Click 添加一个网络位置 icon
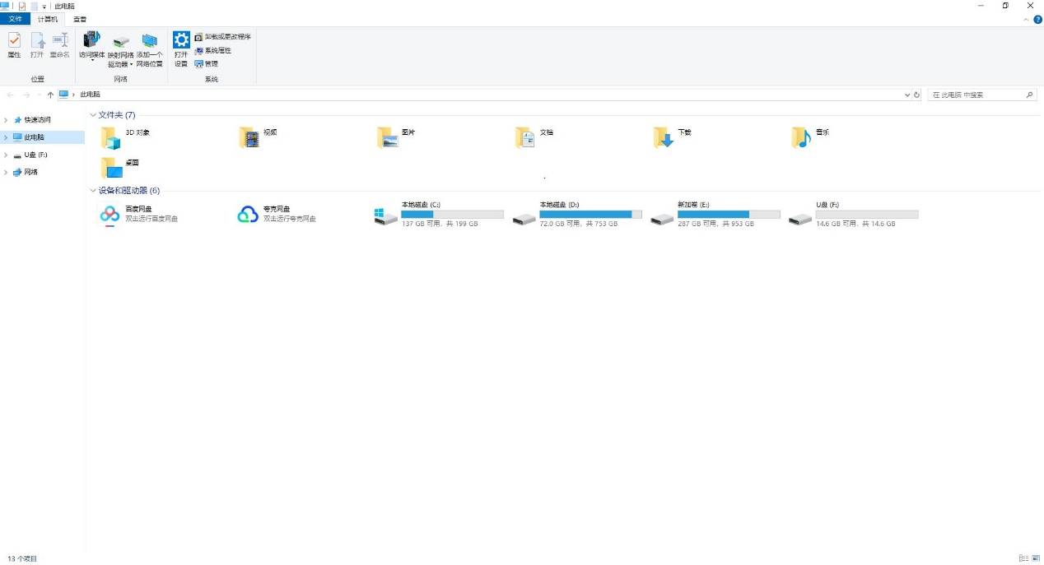The image size is (1044, 565). coord(149,49)
